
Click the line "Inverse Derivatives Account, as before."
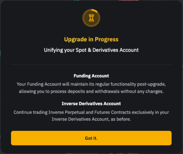pyautogui.click(x=91, y=119)
